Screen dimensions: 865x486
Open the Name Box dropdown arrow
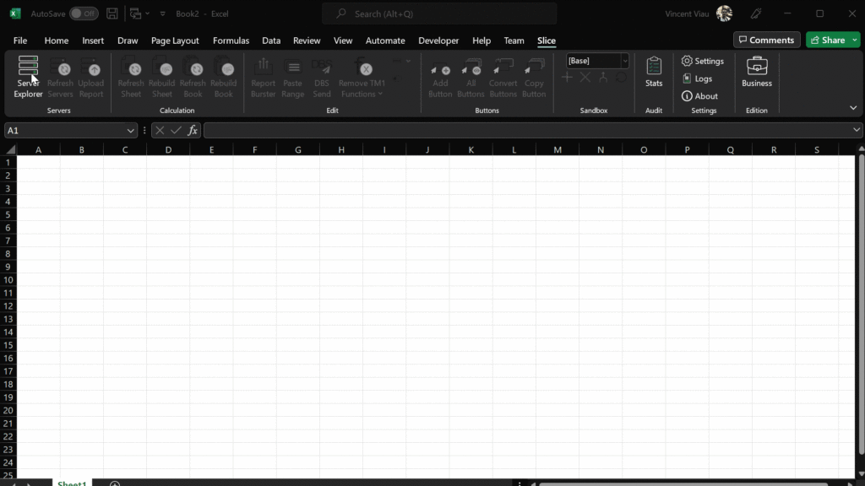[x=130, y=131]
